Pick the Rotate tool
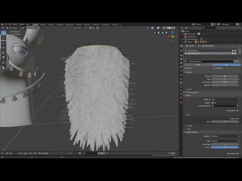Image resolution: width=242 pixels, height=181 pixels. (x=3, y=48)
